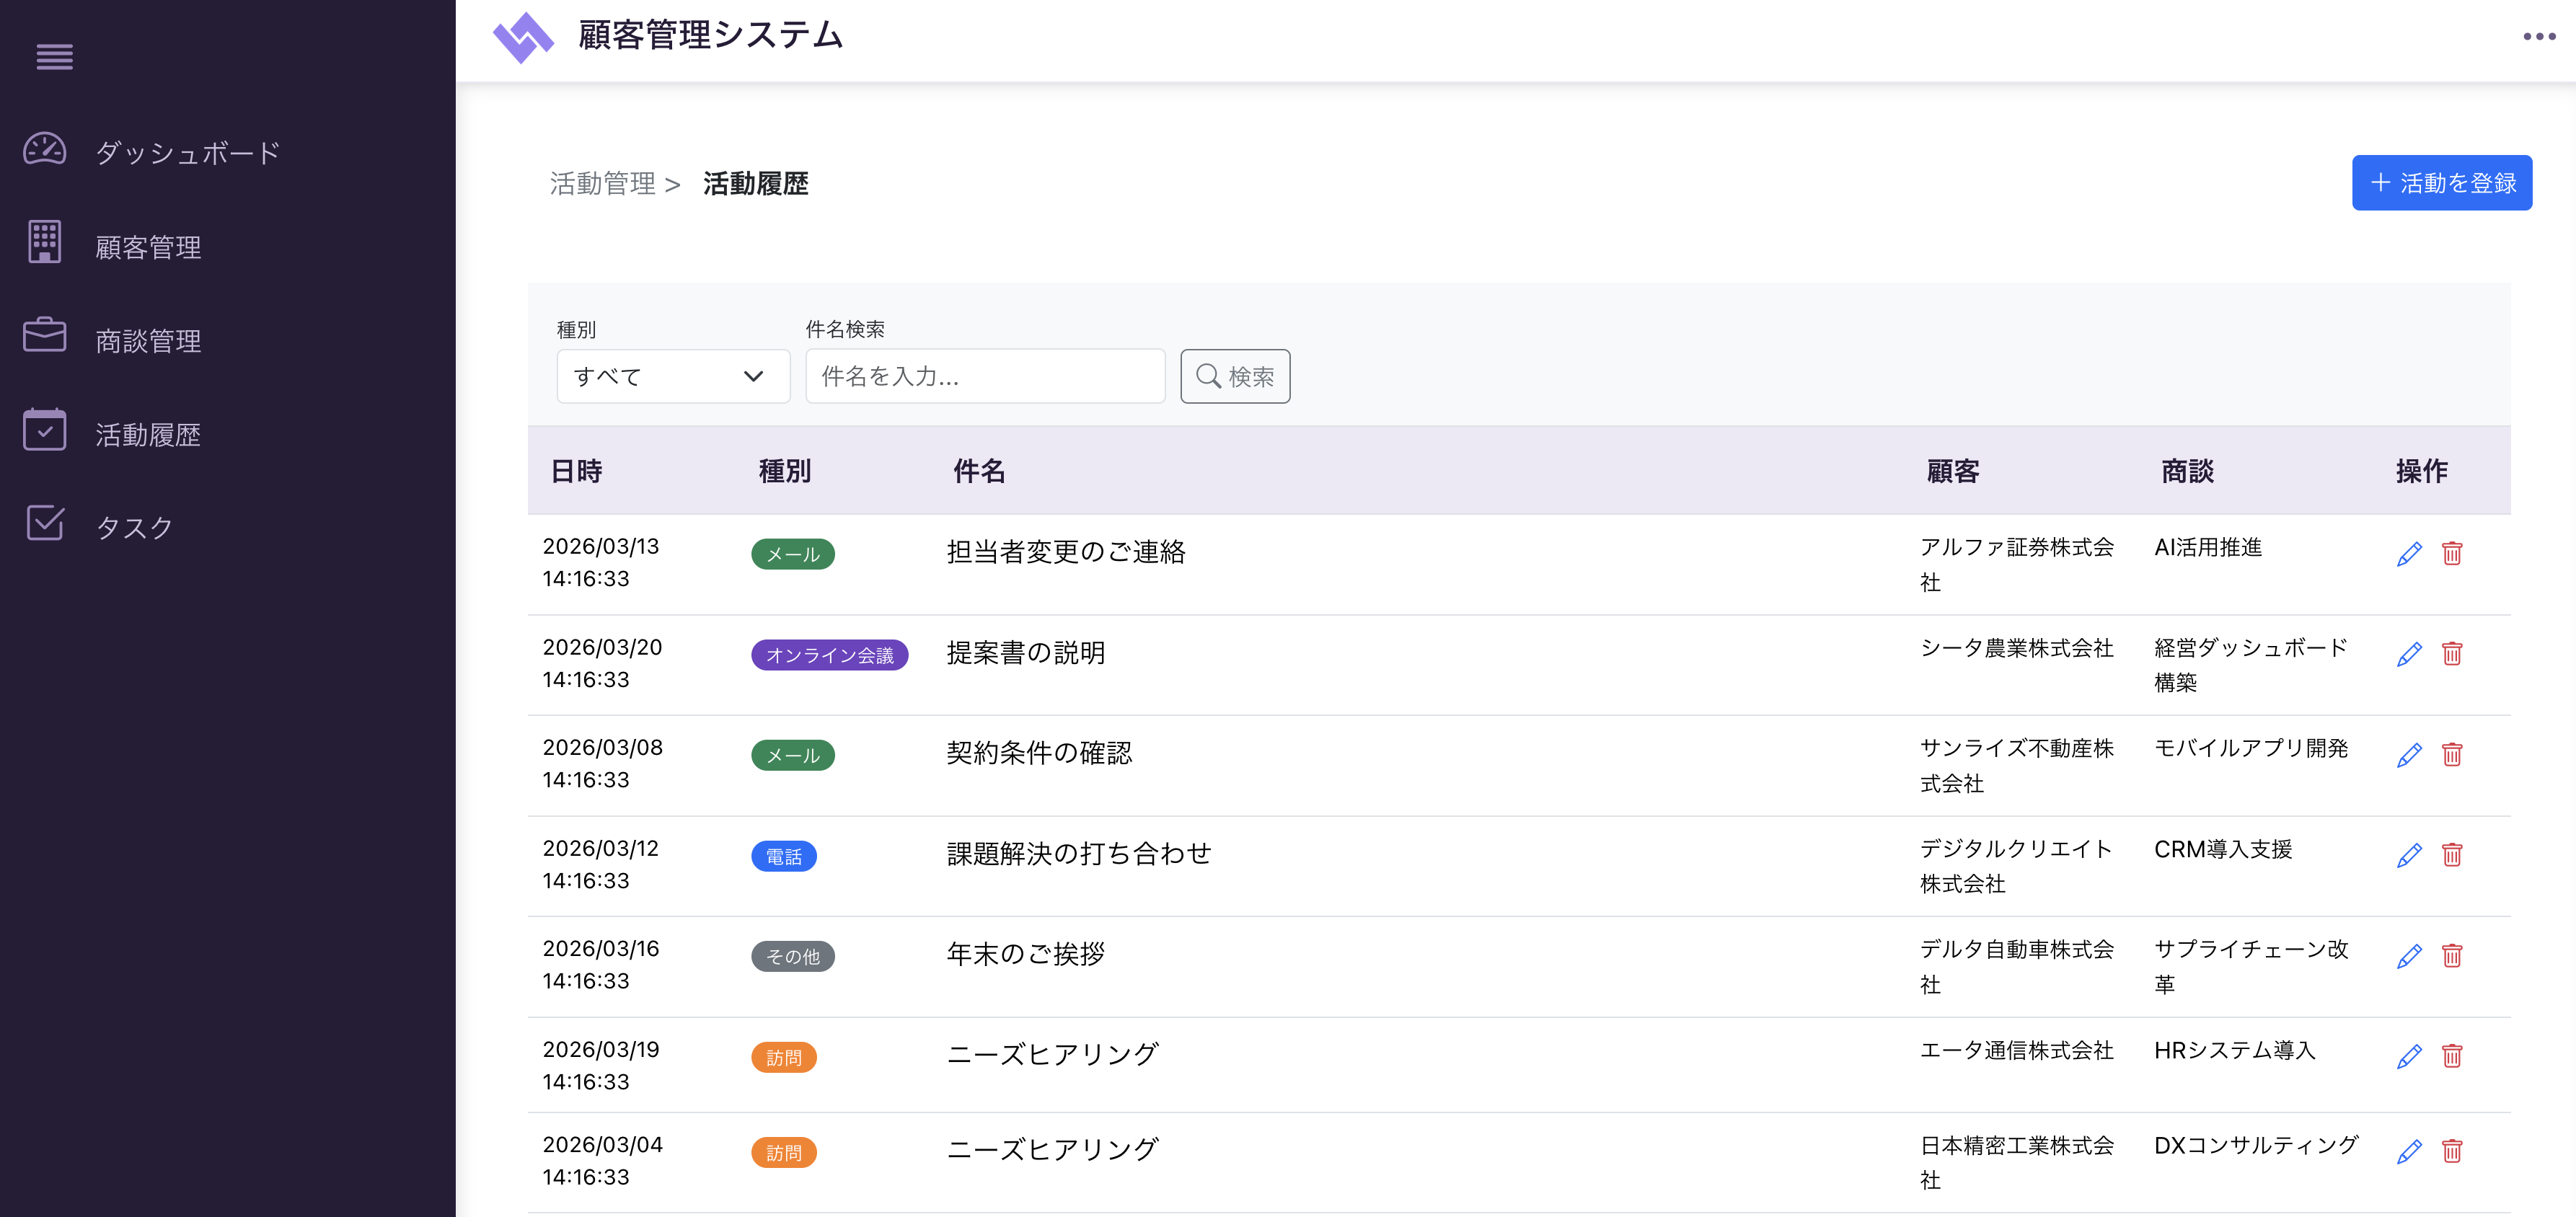Click the DXコンサルティング deal cell
The image size is (2576, 1217).
[2256, 1145]
